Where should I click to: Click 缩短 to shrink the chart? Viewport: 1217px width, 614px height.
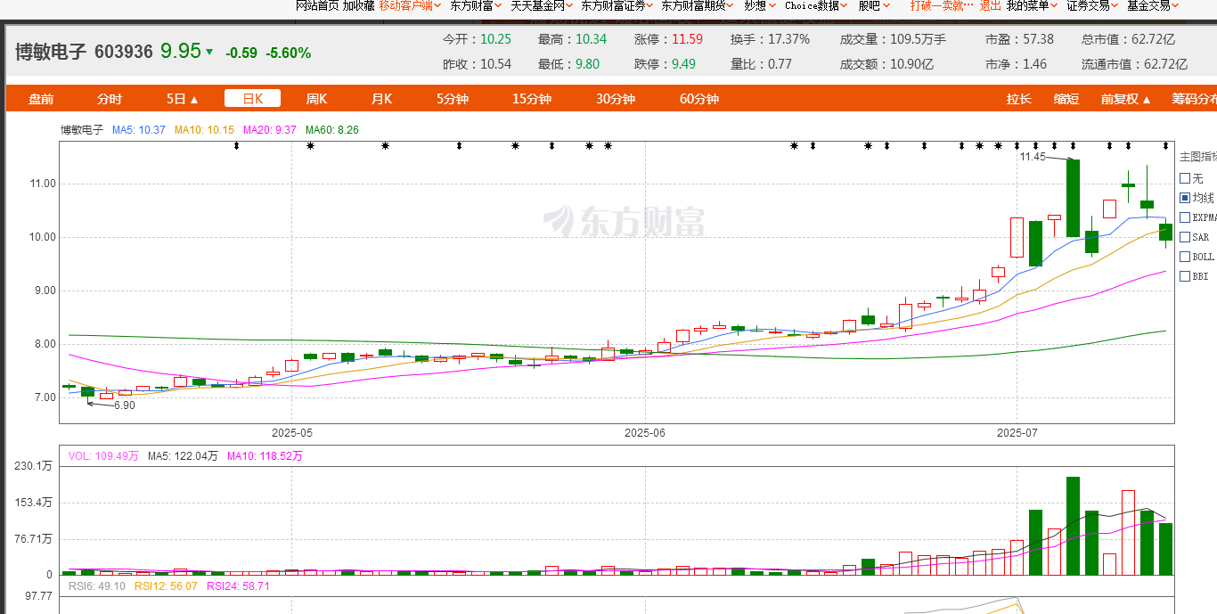[x=1066, y=99]
